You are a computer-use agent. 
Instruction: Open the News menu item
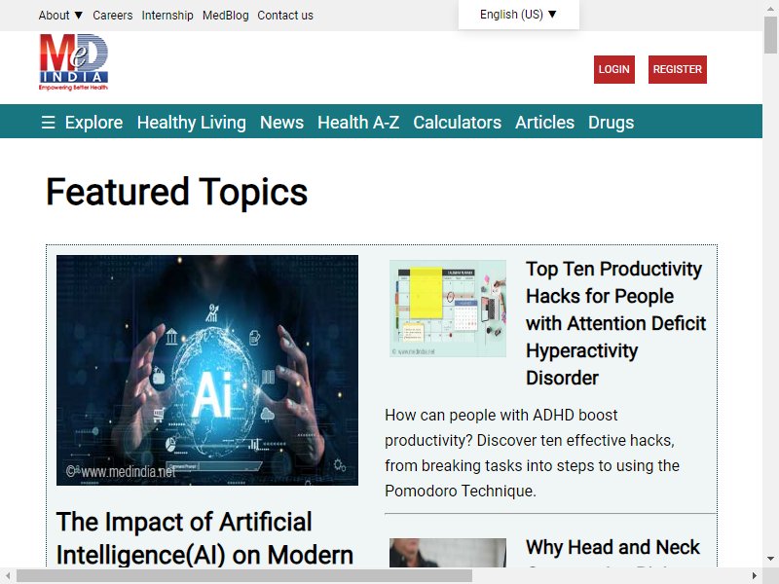coord(281,123)
